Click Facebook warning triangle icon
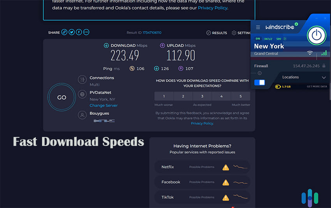This screenshot has height=208, width=331. pos(225,182)
